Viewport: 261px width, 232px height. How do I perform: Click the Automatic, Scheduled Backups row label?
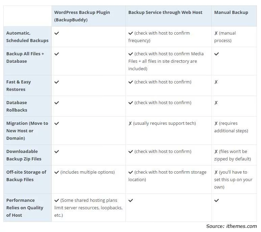(27, 37)
